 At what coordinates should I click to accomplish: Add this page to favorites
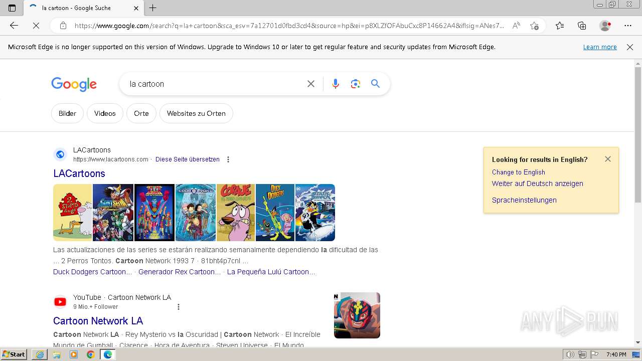click(x=534, y=26)
